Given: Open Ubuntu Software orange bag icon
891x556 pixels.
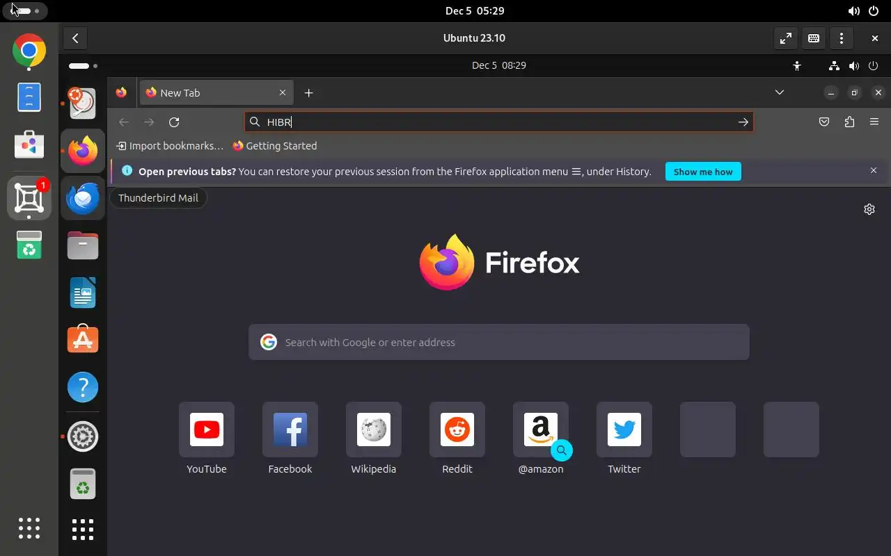Looking at the screenshot, I should [x=83, y=340].
